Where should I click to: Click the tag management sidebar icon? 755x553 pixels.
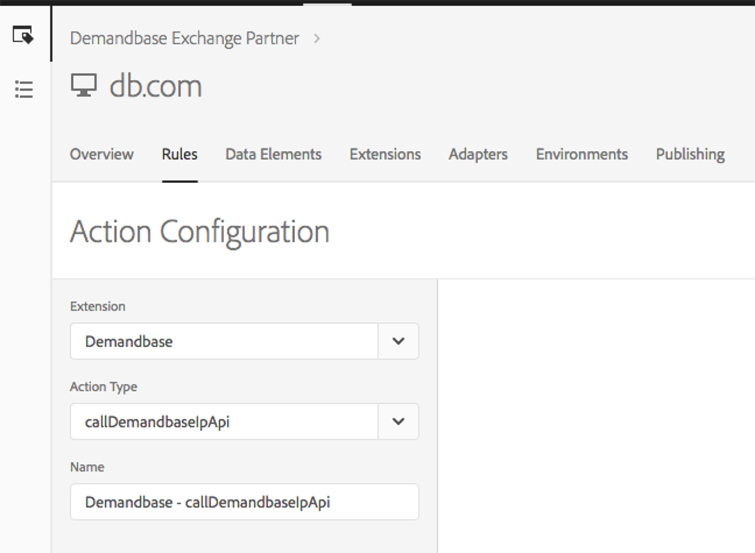point(23,35)
